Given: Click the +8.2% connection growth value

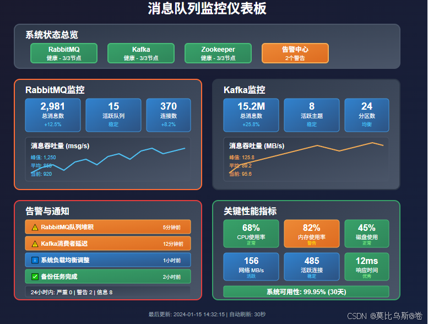Looking at the screenshot, I should tap(169, 125).
